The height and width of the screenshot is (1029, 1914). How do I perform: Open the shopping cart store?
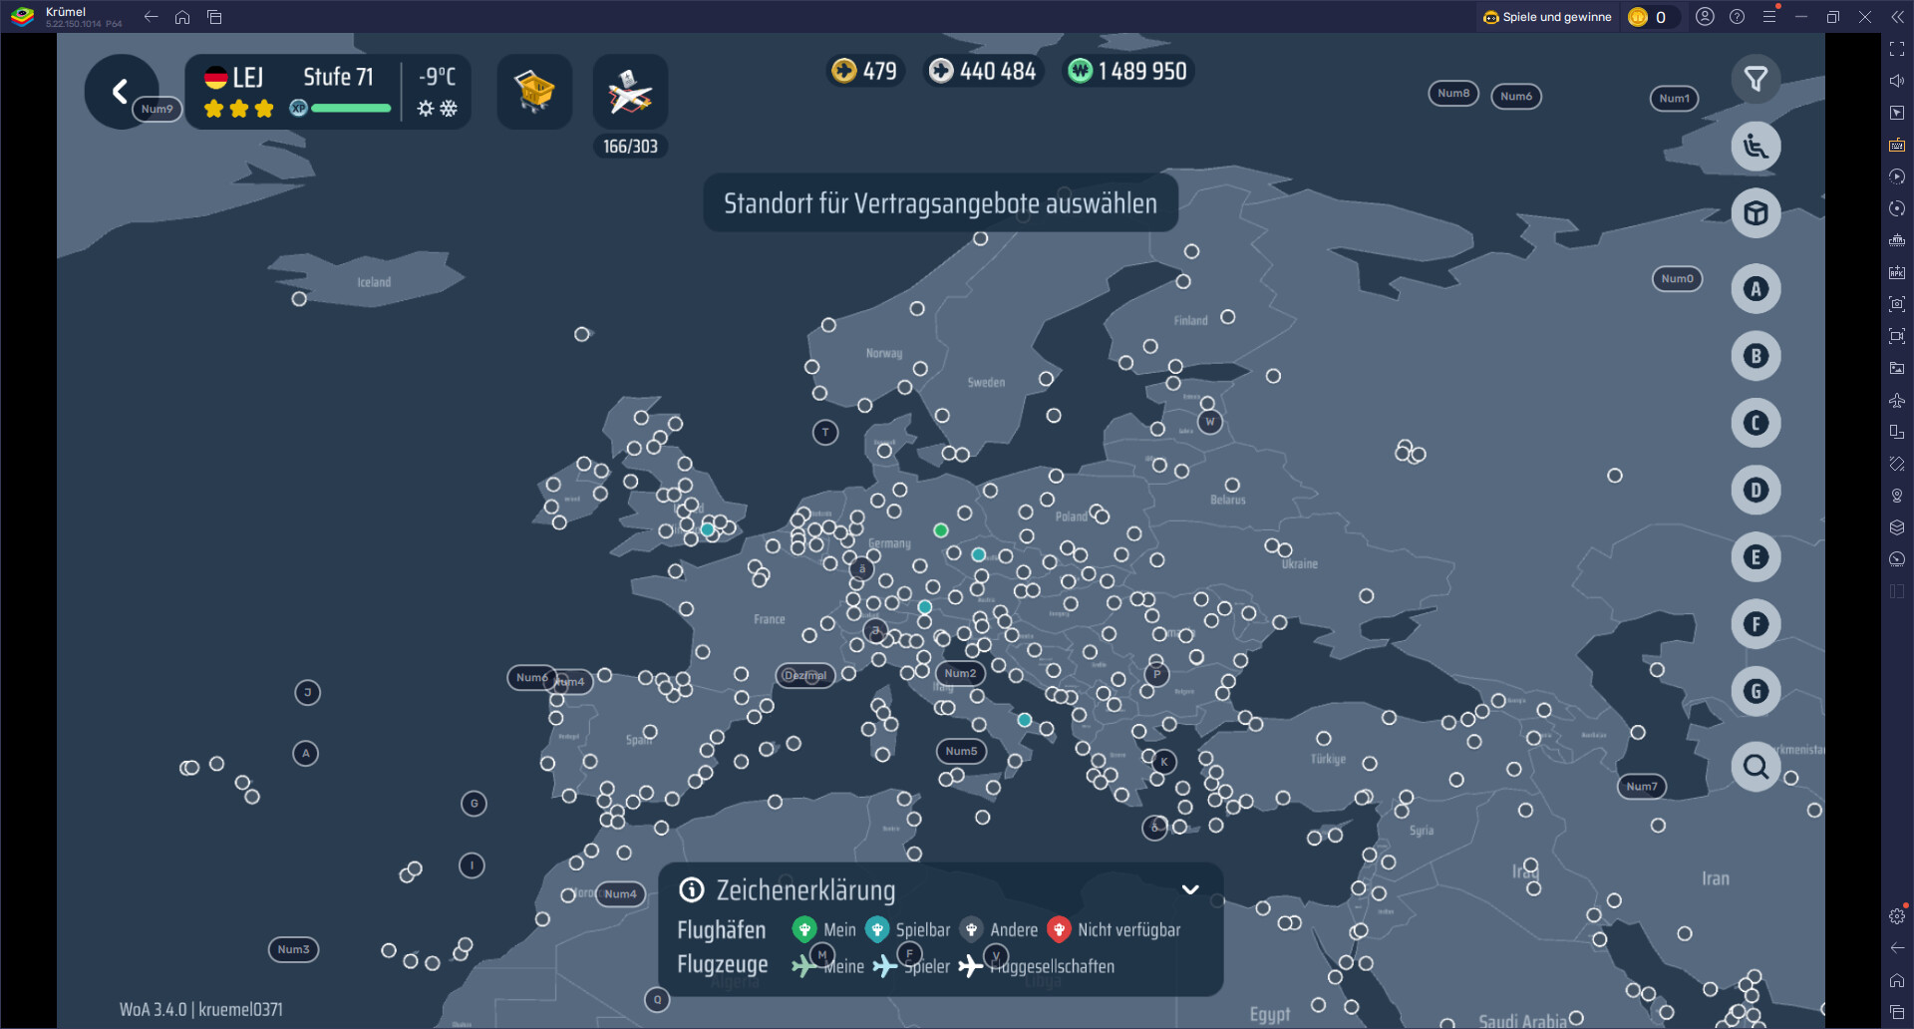[534, 92]
